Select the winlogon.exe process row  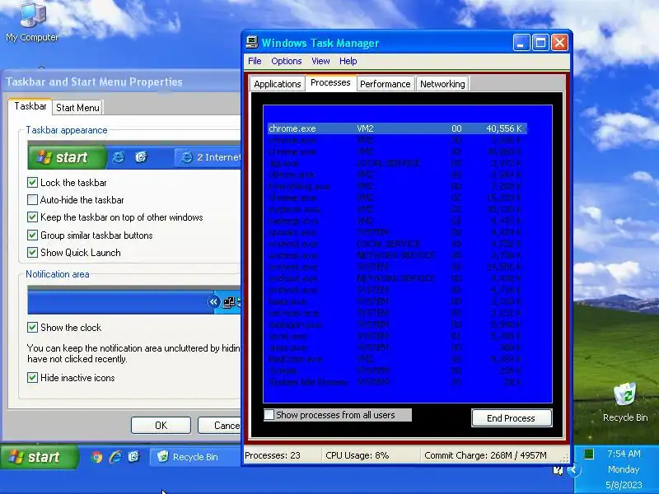coord(397,324)
